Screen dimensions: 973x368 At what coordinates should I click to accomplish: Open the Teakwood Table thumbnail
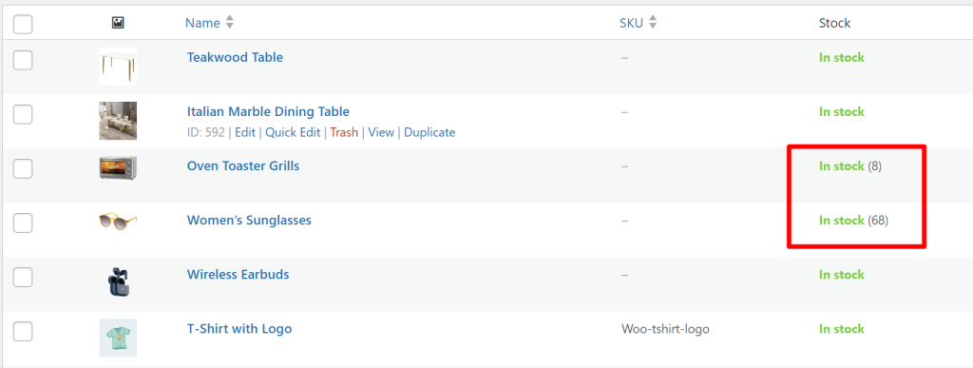click(x=118, y=67)
